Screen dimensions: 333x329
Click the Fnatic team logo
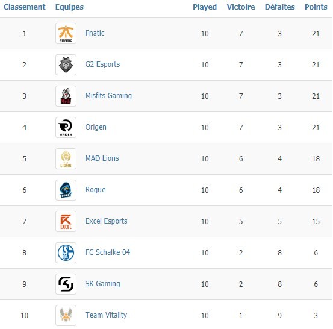[66, 33]
